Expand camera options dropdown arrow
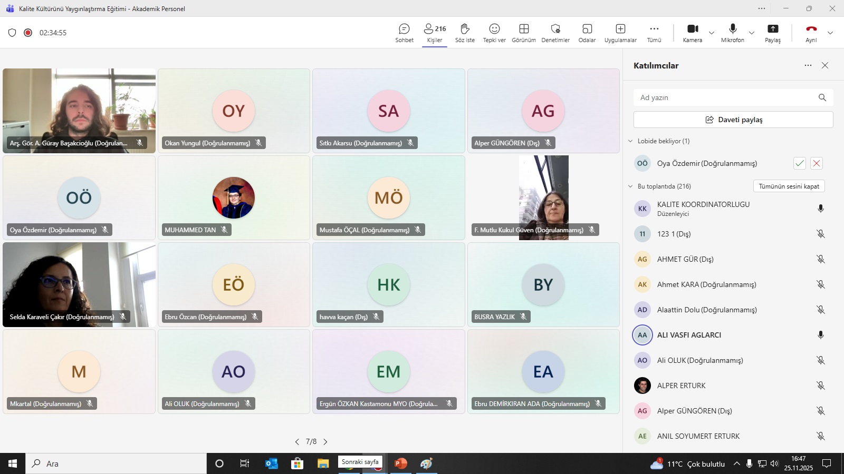 coord(712,33)
